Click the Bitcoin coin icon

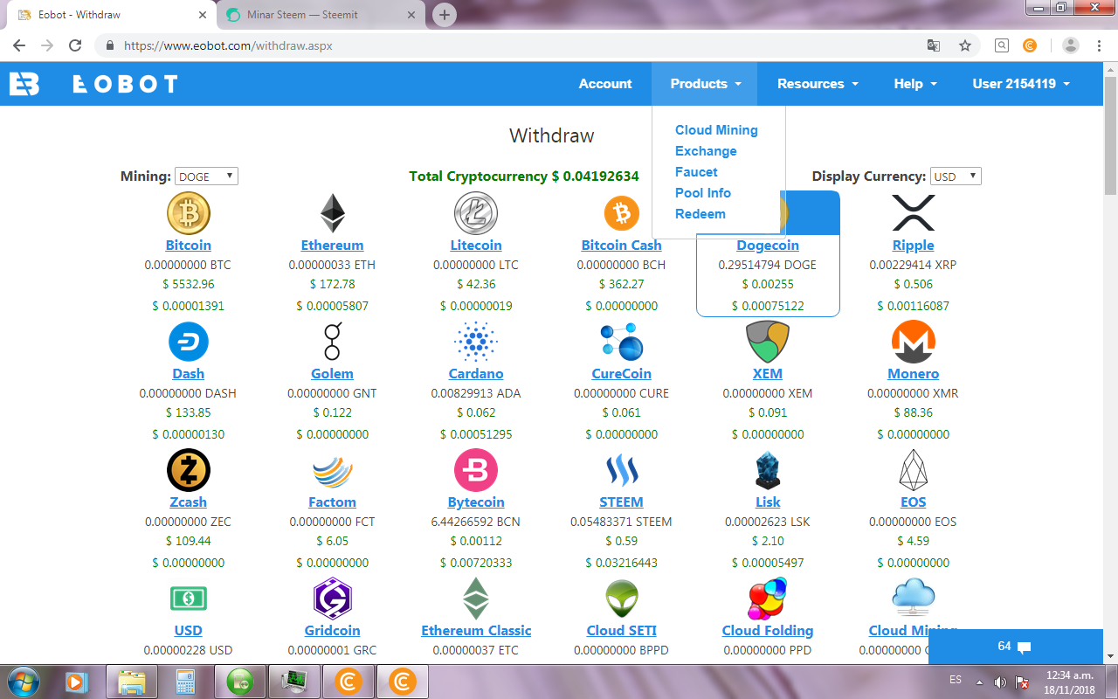[188, 212]
